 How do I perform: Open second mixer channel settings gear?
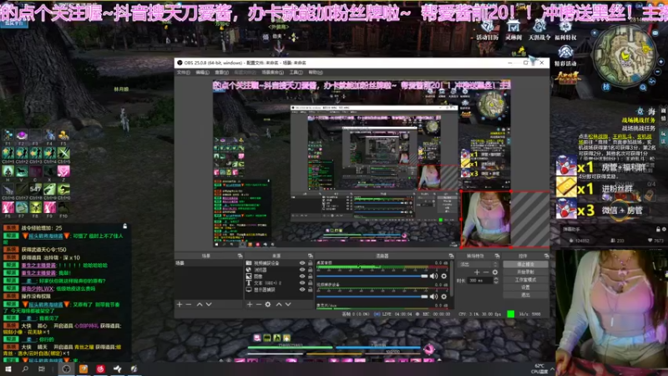click(444, 297)
